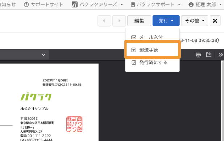Go to previous document arrow
224x141 pixels.
click(104, 21)
